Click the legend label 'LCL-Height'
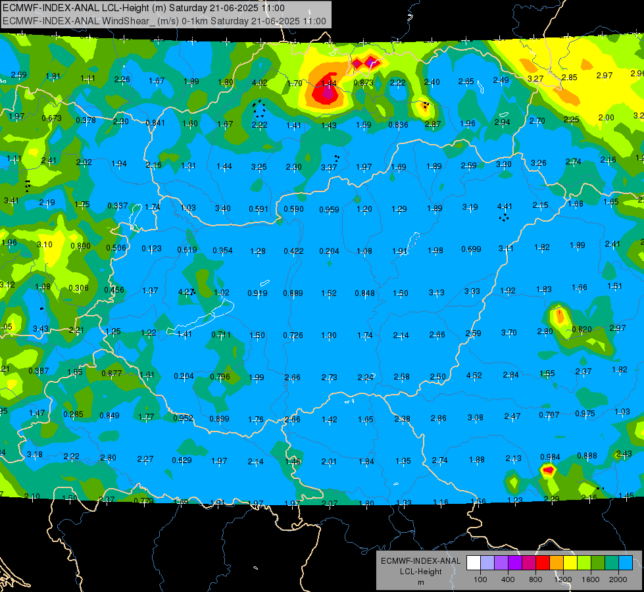 tap(420, 572)
